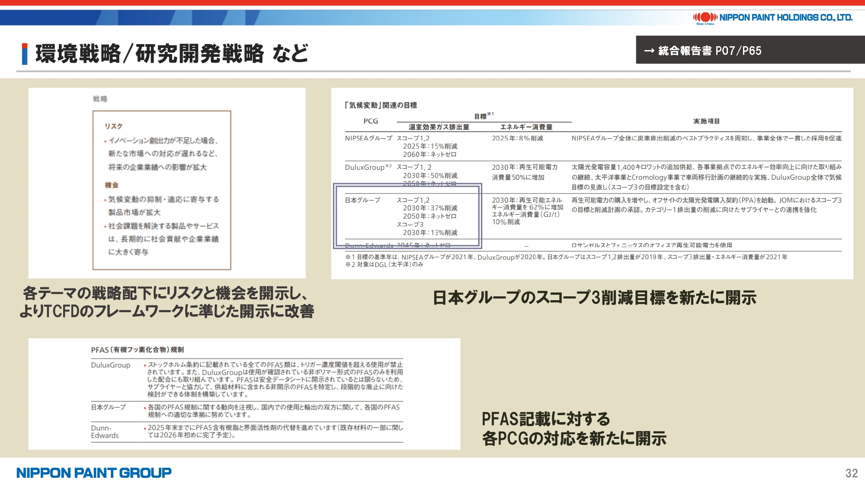This screenshot has height=486, width=865.
Task: Click the page number 32
Action: (x=852, y=473)
